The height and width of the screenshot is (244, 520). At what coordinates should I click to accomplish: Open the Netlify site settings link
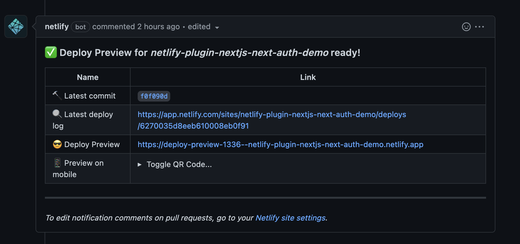click(x=290, y=218)
